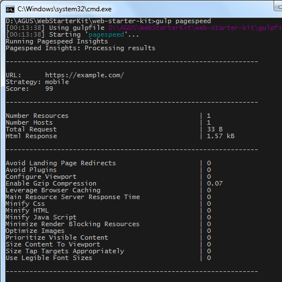Click the Number Resources row label
The image size is (282, 282).
(37, 116)
